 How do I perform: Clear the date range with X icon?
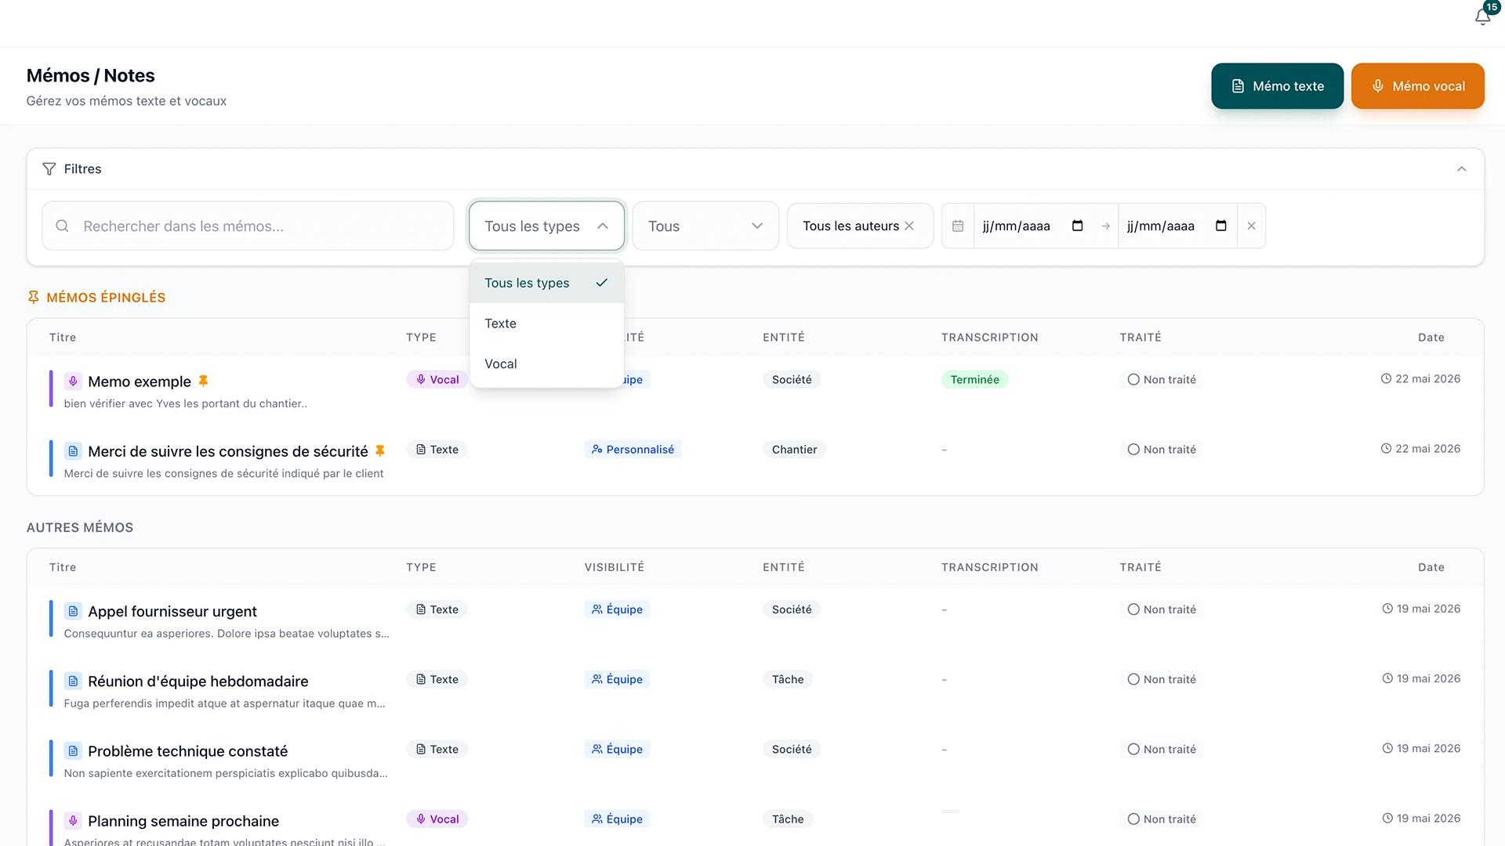[x=1251, y=226]
